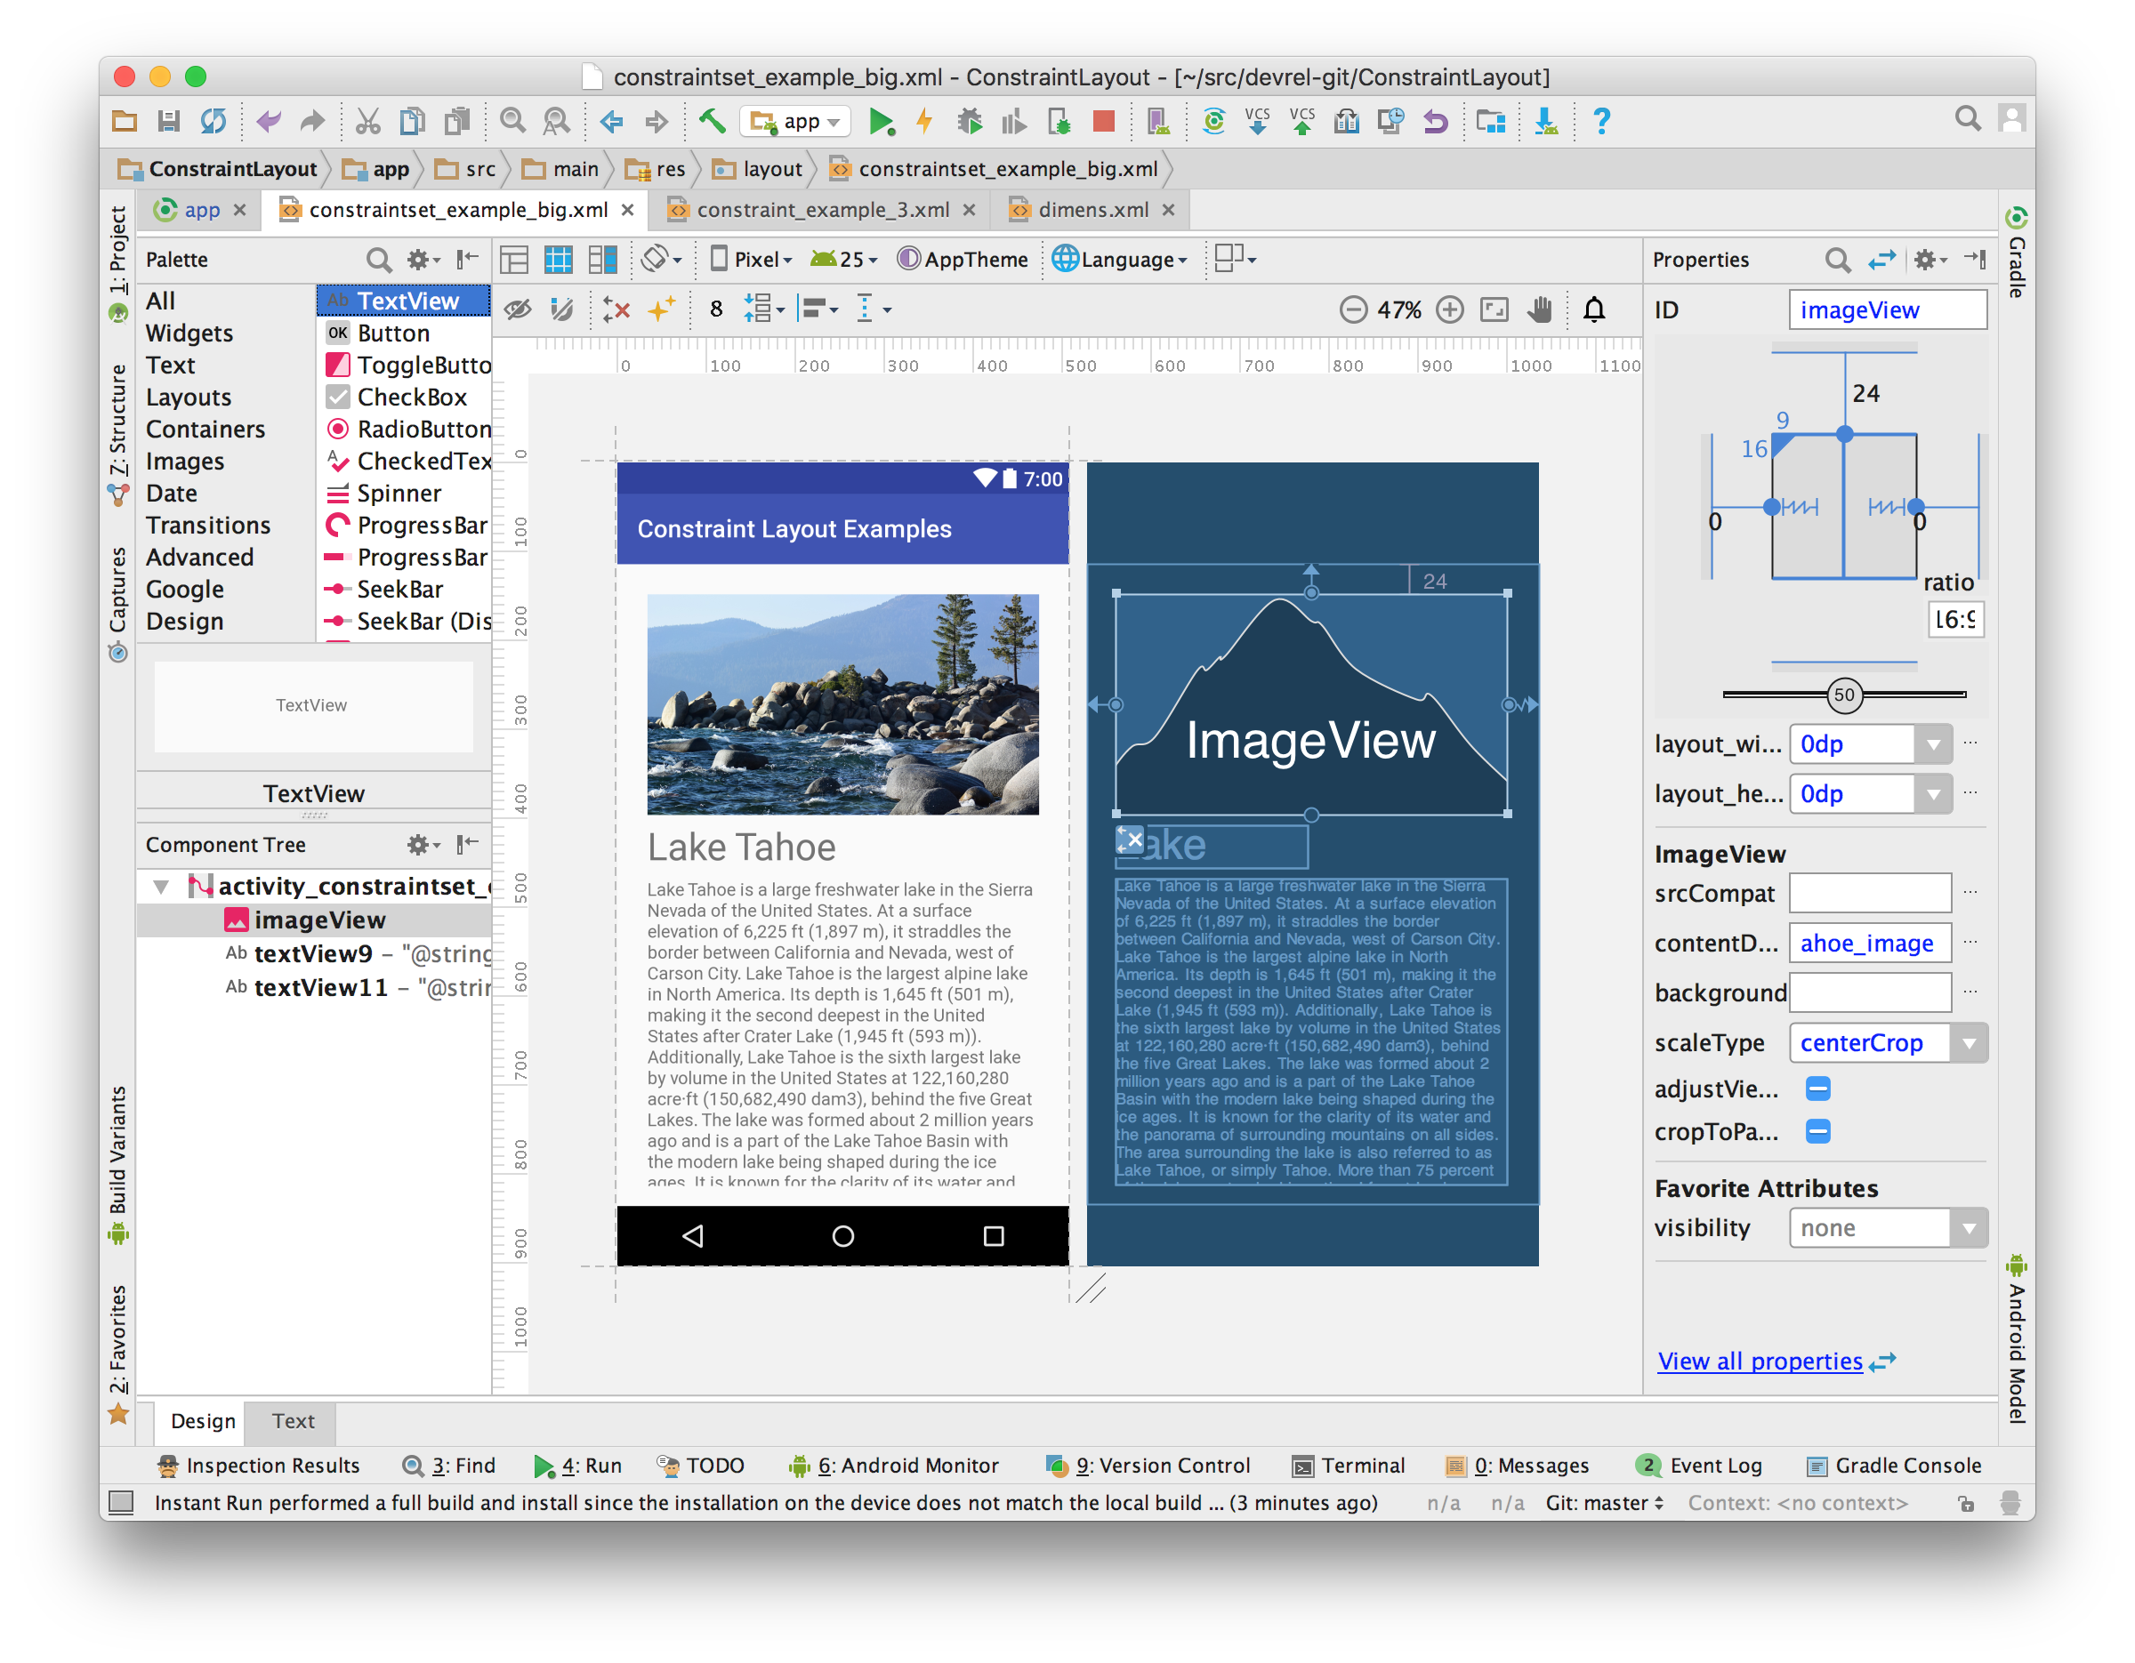Screen dimensions: 2135x1663
Task: Toggle the cropToPadding checkbox
Action: point(1817,1131)
